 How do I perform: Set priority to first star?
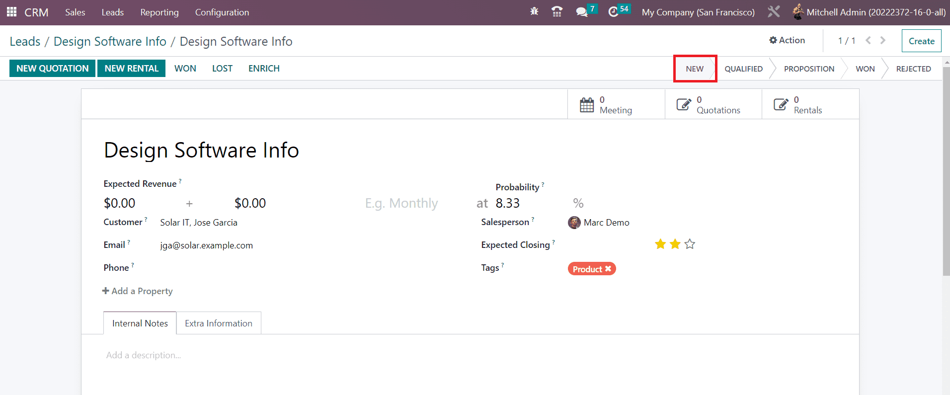[x=660, y=244]
